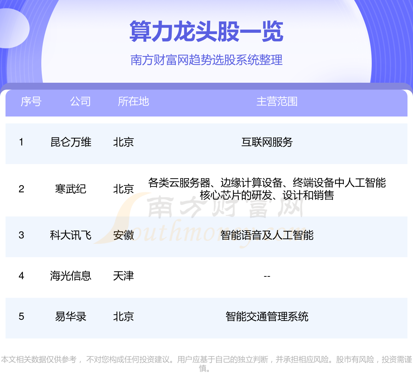Select company name 海光信息

tap(71, 276)
